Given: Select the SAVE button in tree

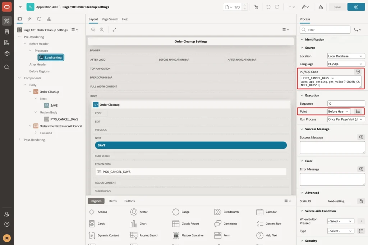Looking at the screenshot, I should pos(51,105).
